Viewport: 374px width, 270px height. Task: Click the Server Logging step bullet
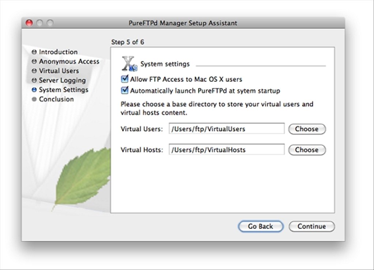click(x=34, y=80)
